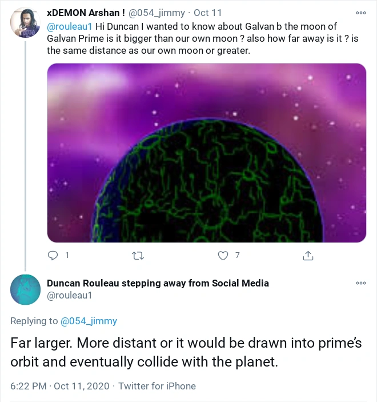Viewport: 377px width, 402px height.
Task: Click the retweet icon under the tweet
Action: (138, 256)
